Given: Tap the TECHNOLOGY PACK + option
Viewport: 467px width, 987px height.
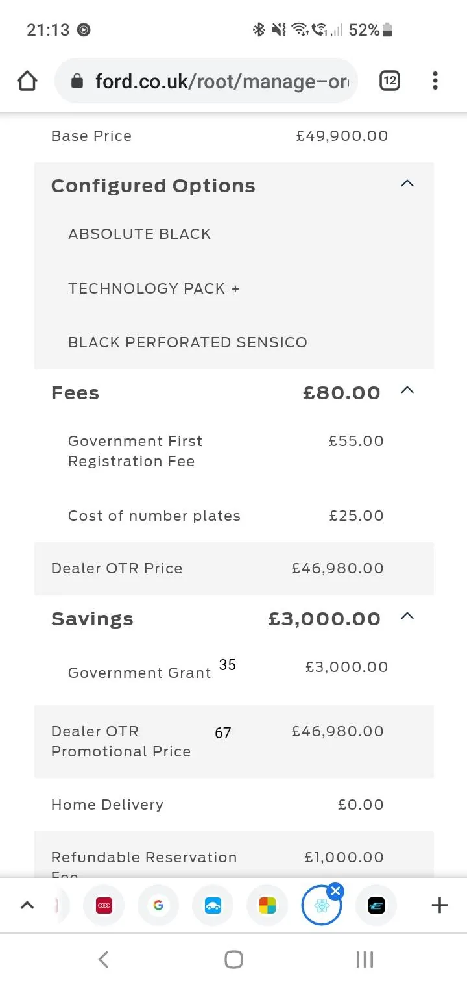Looking at the screenshot, I should (x=154, y=288).
